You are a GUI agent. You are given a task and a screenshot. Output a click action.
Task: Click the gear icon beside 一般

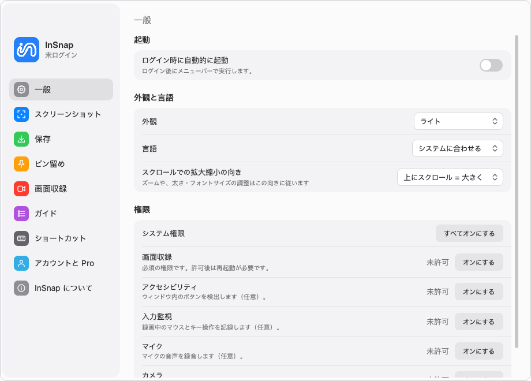tap(21, 89)
